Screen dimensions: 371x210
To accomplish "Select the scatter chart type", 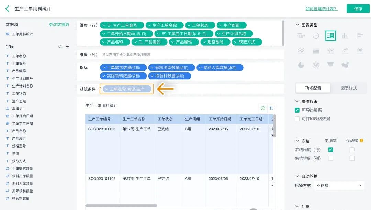I will (345, 50).
